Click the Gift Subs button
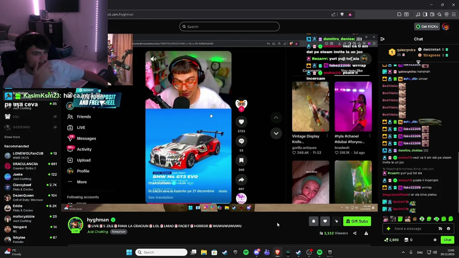 pos(357,221)
